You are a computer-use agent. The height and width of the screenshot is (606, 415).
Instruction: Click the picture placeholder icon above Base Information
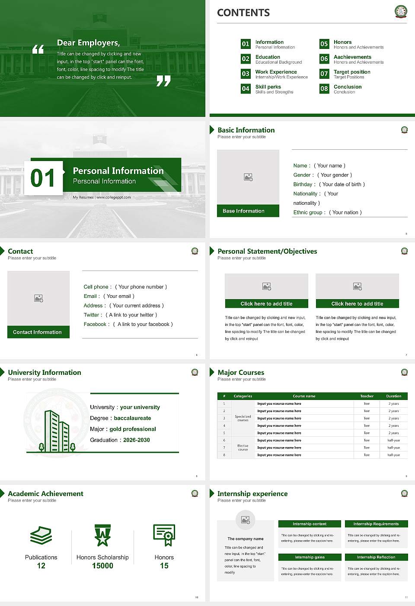[x=248, y=177]
